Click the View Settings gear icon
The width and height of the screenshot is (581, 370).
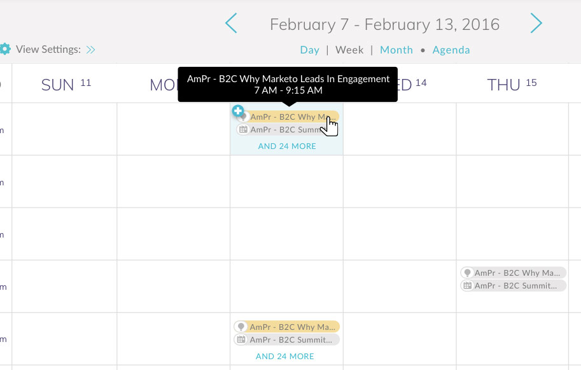pos(5,49)
